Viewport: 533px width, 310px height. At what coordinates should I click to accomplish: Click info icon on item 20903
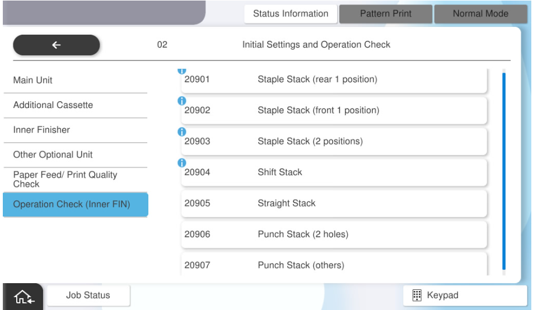coord(181,131)
